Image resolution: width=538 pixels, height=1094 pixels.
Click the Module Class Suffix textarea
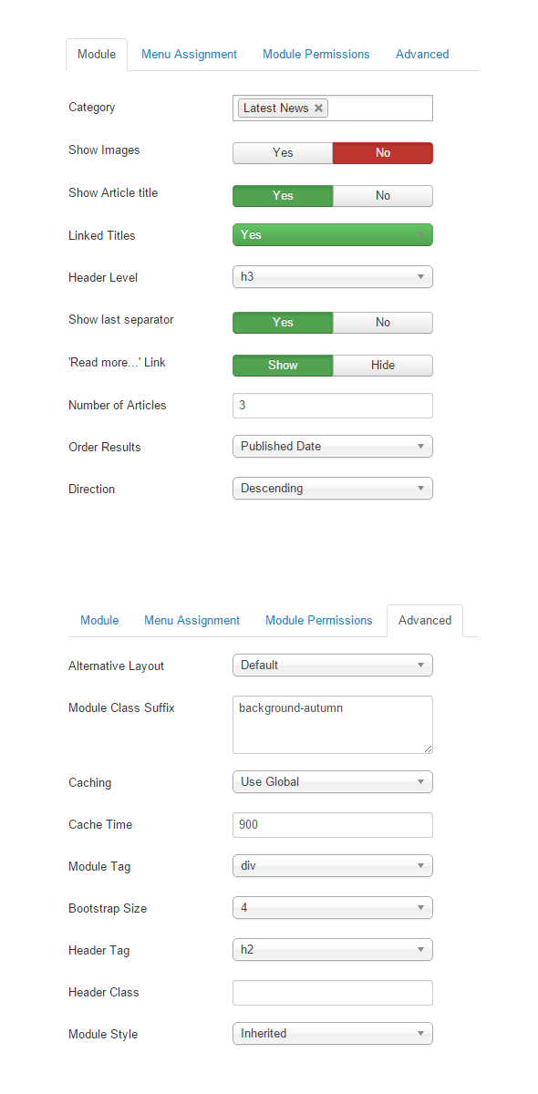point(333,725)
